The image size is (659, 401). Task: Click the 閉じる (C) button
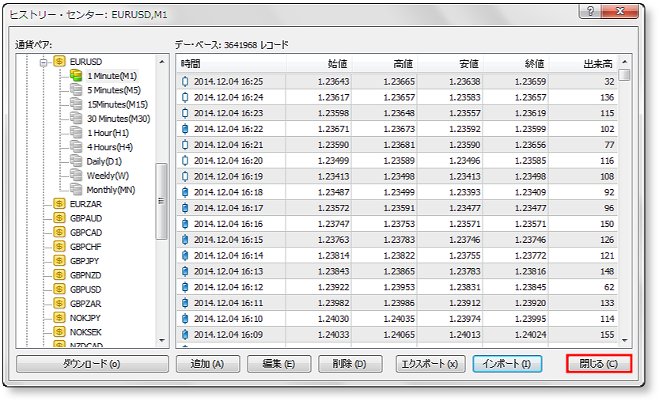point(599,364)
